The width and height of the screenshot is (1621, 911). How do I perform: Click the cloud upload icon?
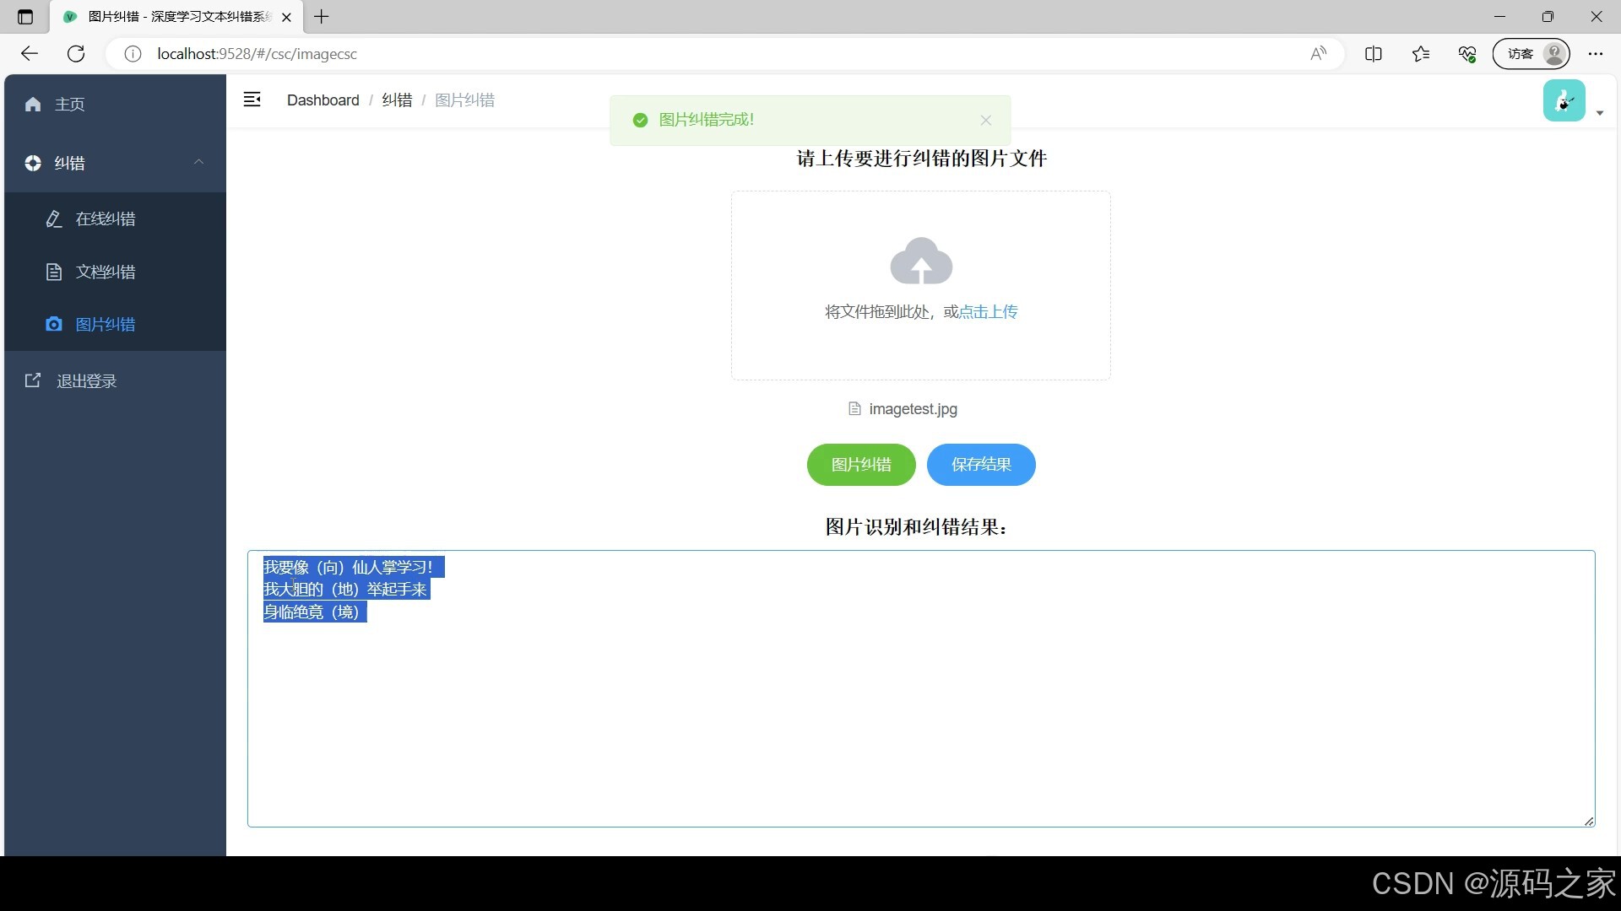click(x=920, y=261)
